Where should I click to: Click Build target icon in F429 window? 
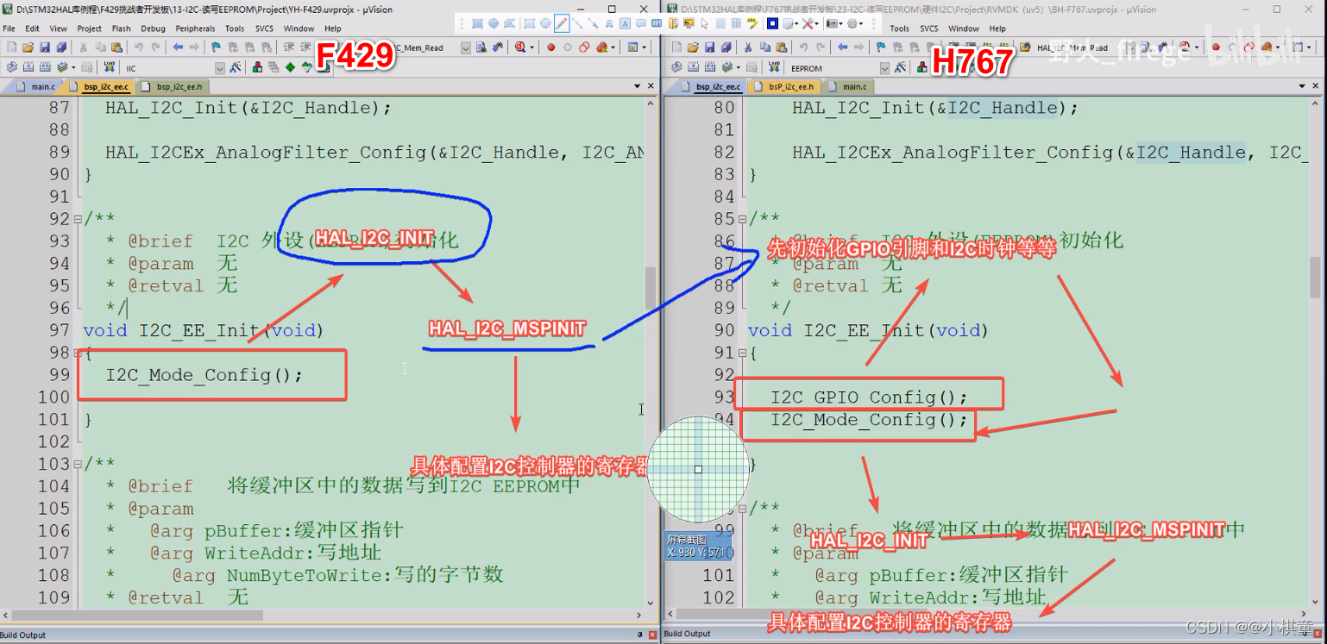click(x=28, y=67)
